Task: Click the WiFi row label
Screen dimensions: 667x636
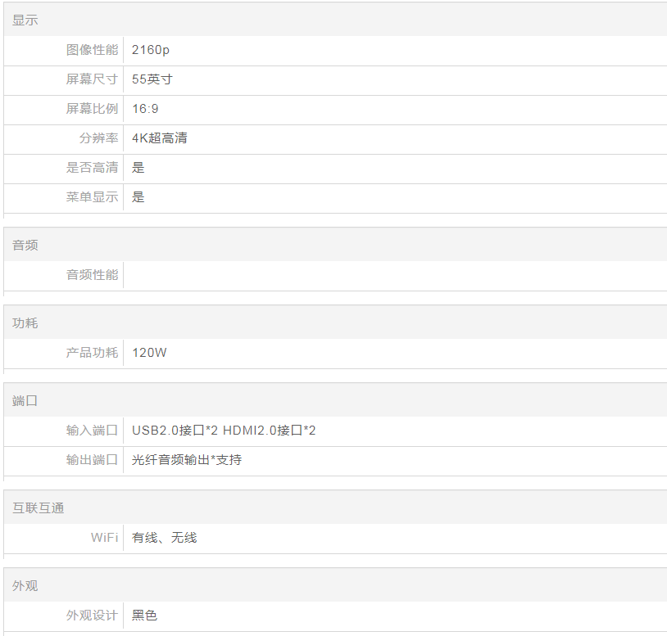Action: pos(104,538)
